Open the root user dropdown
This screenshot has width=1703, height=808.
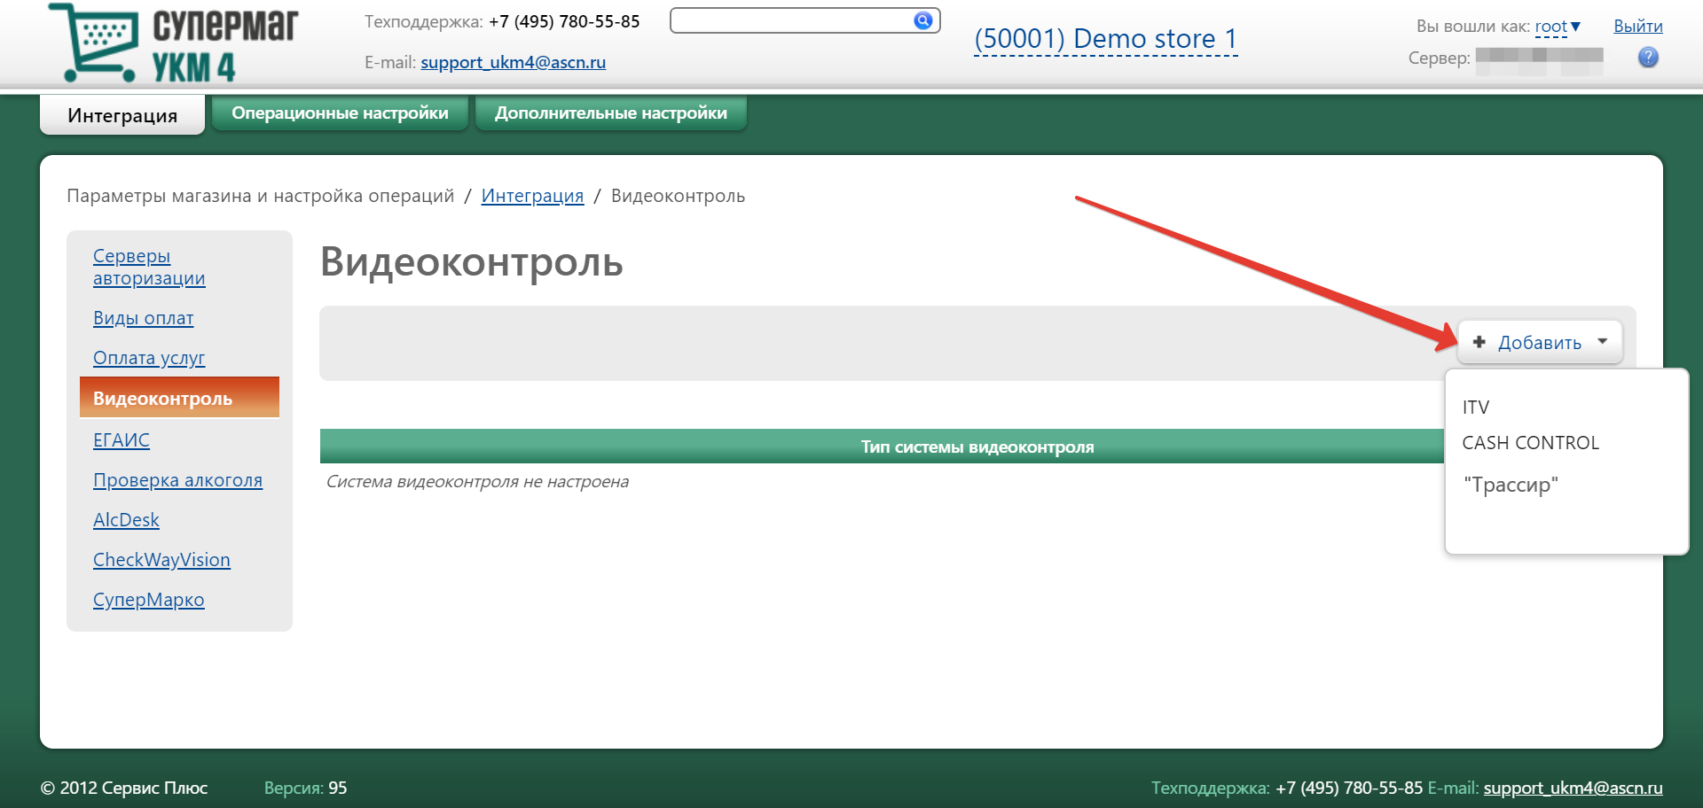tap(1558, 27)
